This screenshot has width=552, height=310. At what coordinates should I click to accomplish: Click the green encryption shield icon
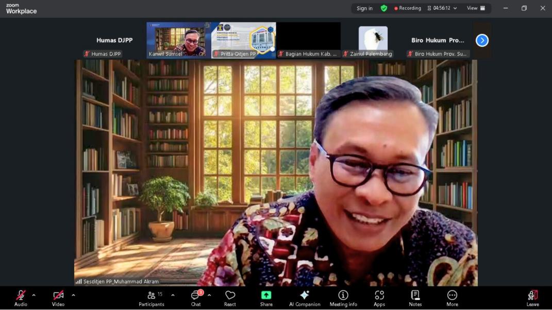tap(384, 8)
